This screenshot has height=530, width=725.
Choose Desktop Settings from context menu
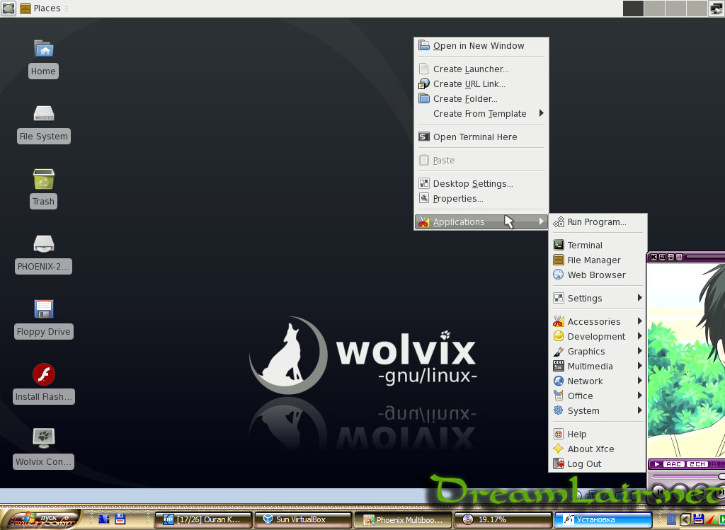472,184
